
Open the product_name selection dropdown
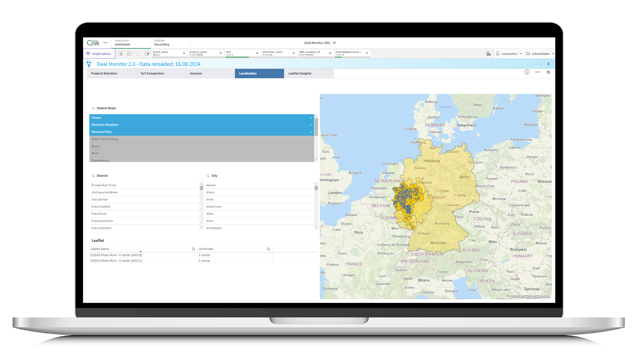coord(203,53)
